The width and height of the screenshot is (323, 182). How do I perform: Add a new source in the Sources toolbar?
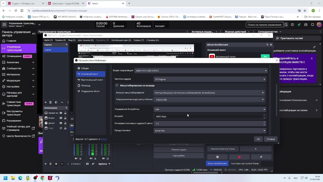click(45, 164)
